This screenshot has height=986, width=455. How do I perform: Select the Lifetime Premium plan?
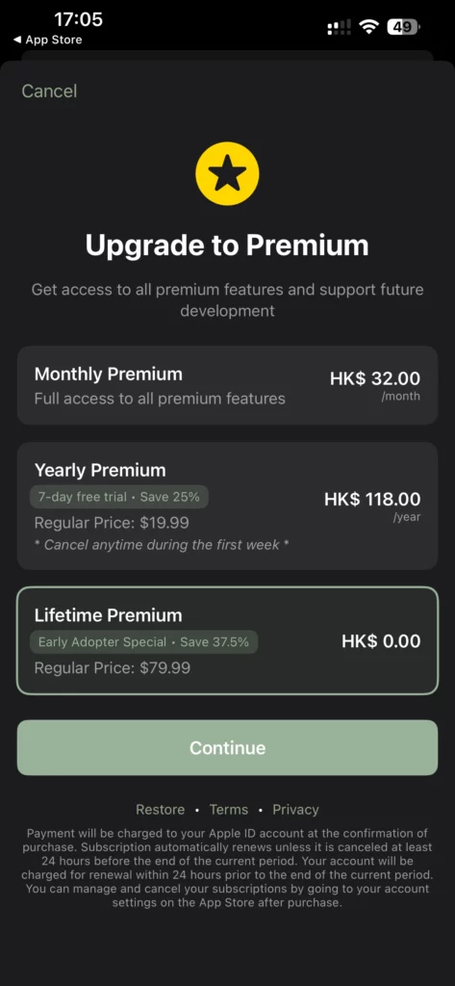pyautogui.click(x=227, y=640)
